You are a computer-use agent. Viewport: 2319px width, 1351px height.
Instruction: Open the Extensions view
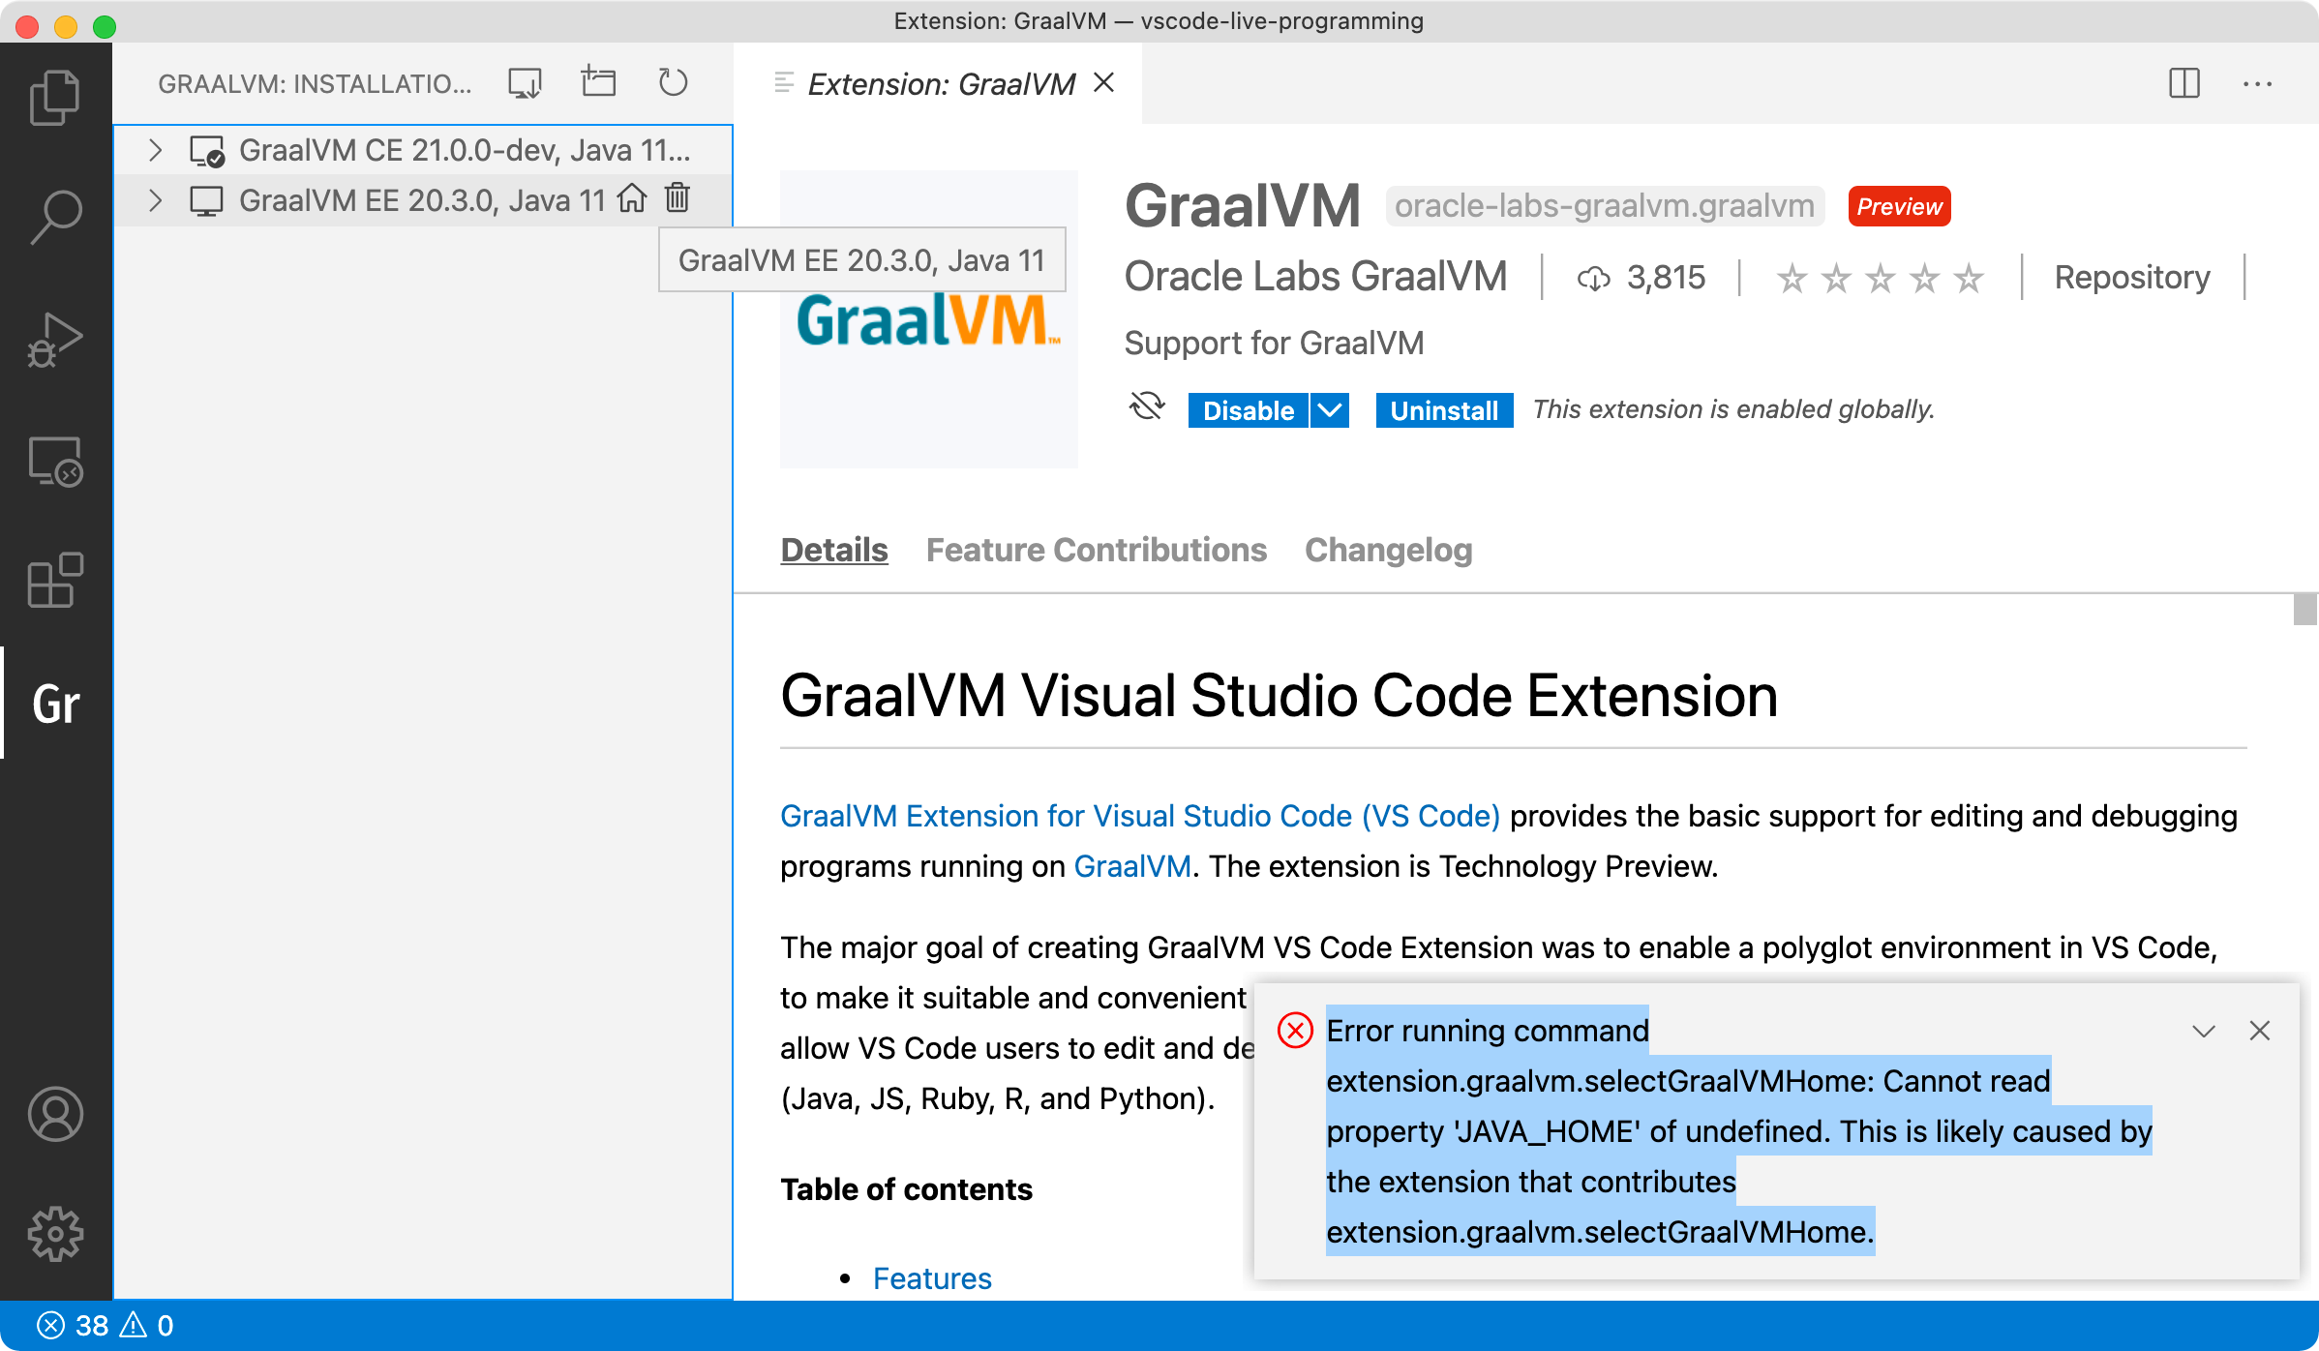(55, 581)
